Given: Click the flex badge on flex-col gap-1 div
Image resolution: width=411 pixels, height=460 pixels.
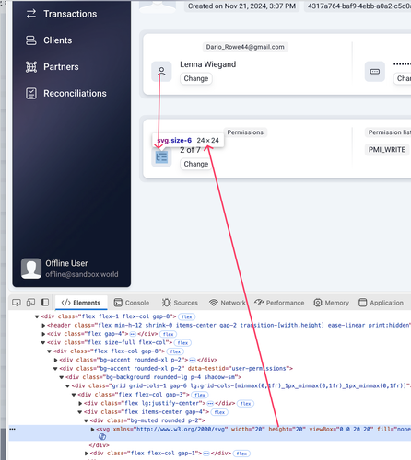Looking at the screenshot, I should pos(241,454).
